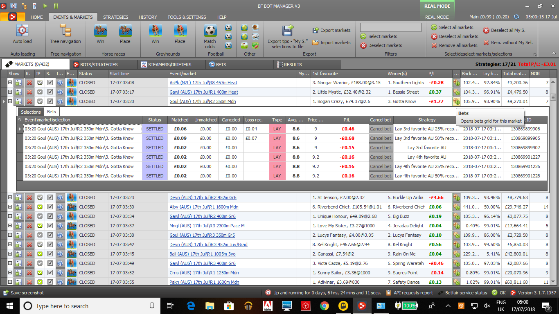Load Football Match odds markets

coord(210,36)
